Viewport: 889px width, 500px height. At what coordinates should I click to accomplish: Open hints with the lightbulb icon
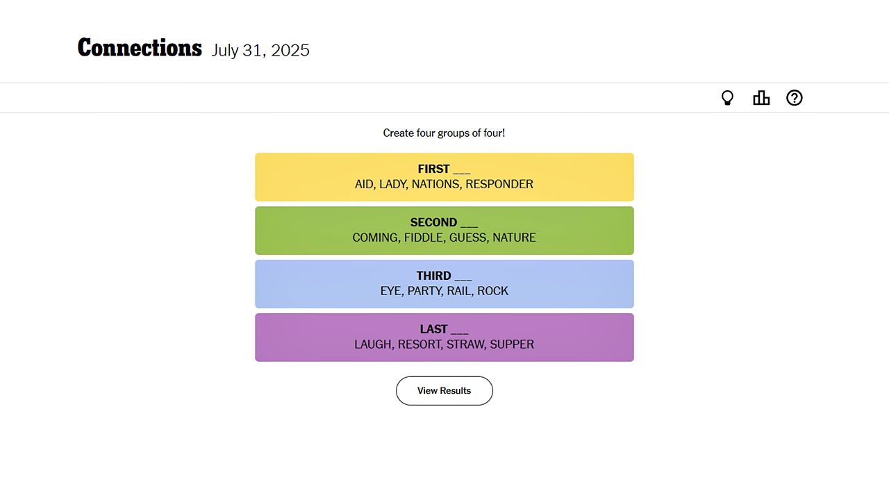click(x=727, y=97)
